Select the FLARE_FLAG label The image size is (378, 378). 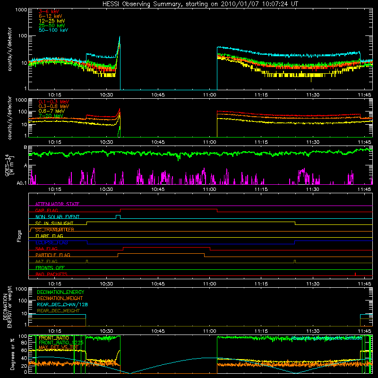(x=49, y=236)
